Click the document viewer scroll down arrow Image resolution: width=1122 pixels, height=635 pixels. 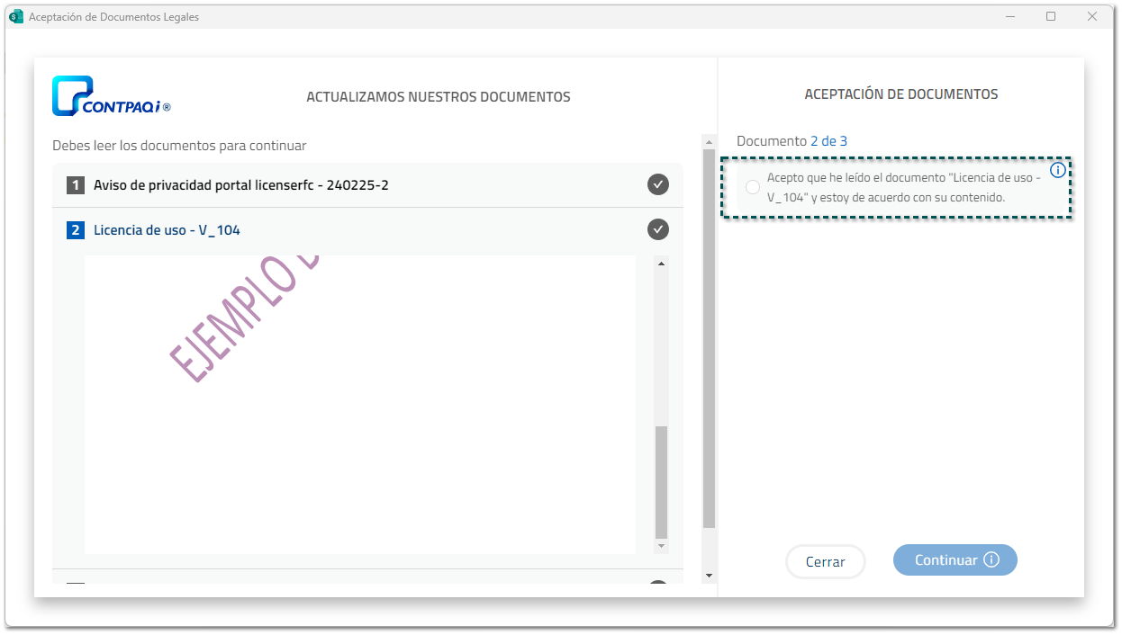(x=662, y=546)
